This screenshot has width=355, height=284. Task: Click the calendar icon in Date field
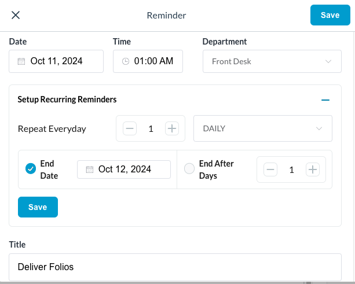(x=21, y=61)
